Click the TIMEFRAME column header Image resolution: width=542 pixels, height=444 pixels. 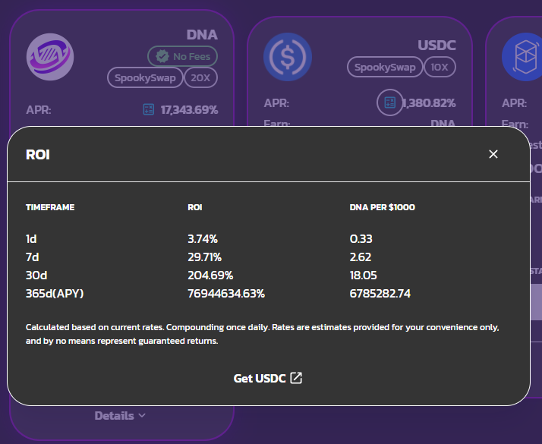[50, 207]
